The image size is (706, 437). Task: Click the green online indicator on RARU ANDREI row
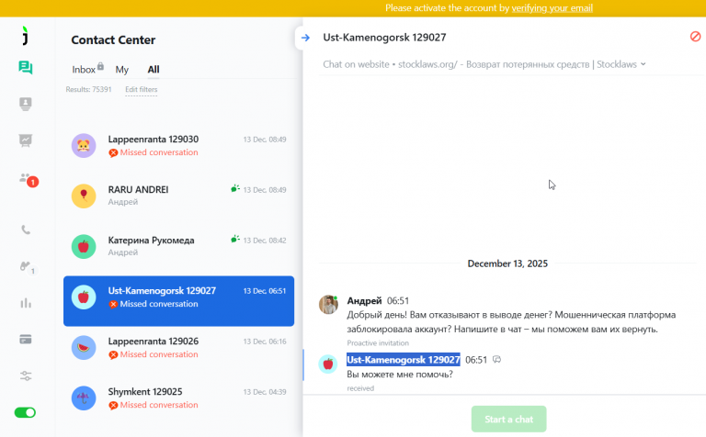tap(235, 189)
